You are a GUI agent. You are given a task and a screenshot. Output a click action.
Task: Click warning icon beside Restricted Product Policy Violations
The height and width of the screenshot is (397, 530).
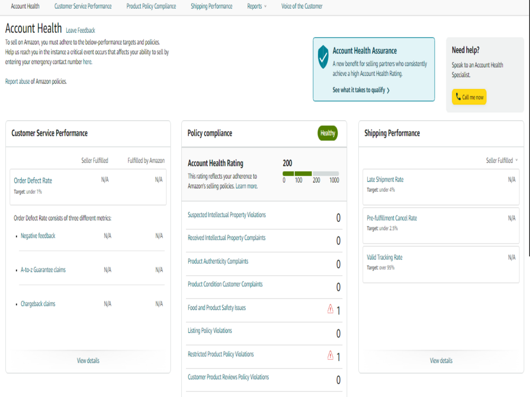point(330,355)
